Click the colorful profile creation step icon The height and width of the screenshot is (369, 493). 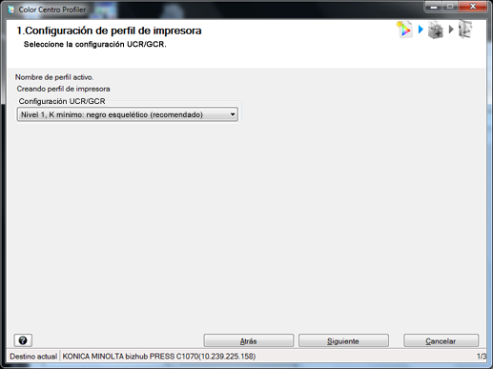[x=404, y=30]
